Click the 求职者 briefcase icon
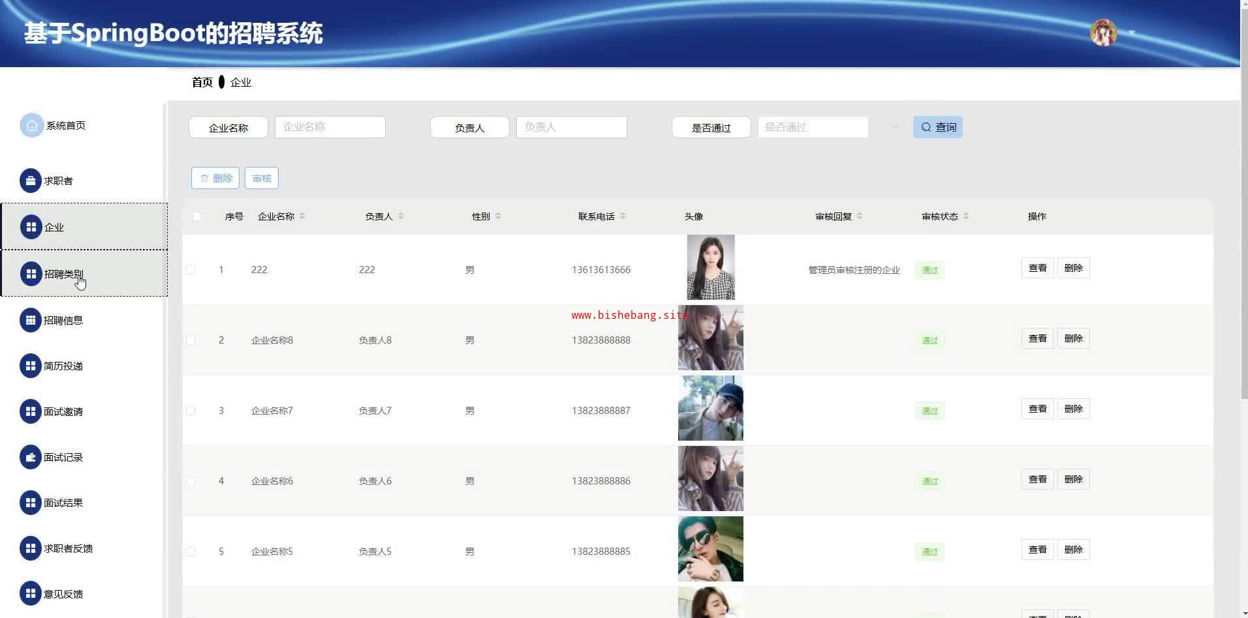This screenshot has height=618, width=1248. (31, 181)
